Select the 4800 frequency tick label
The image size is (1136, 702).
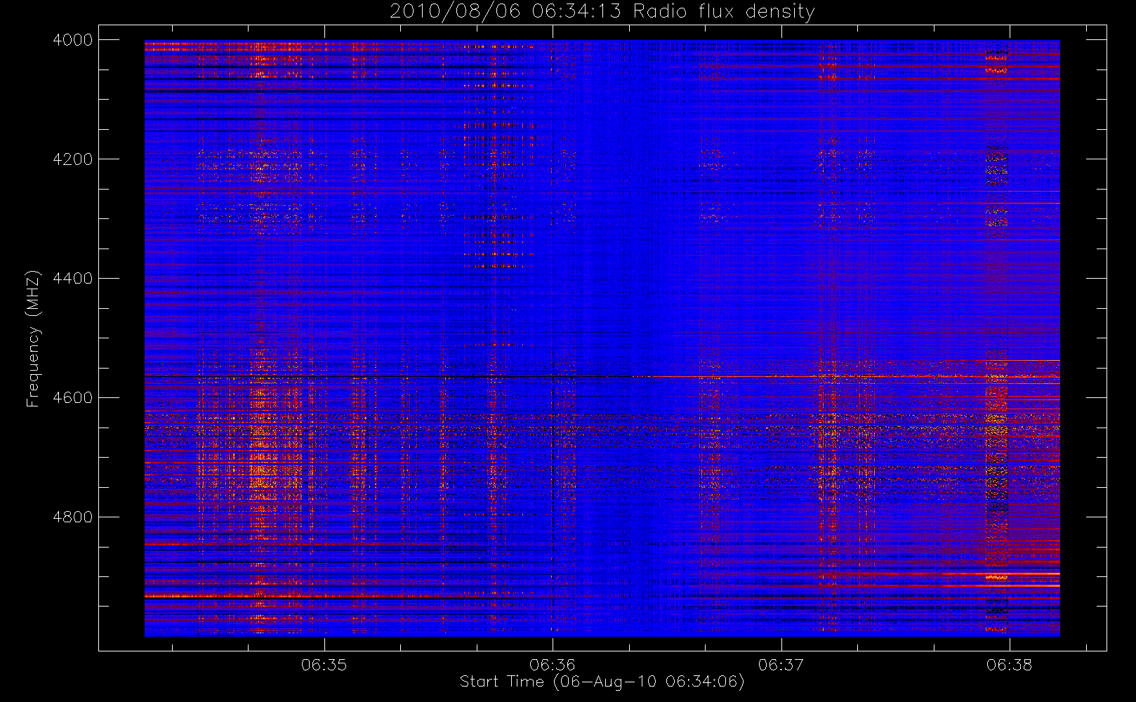point(73,517)
